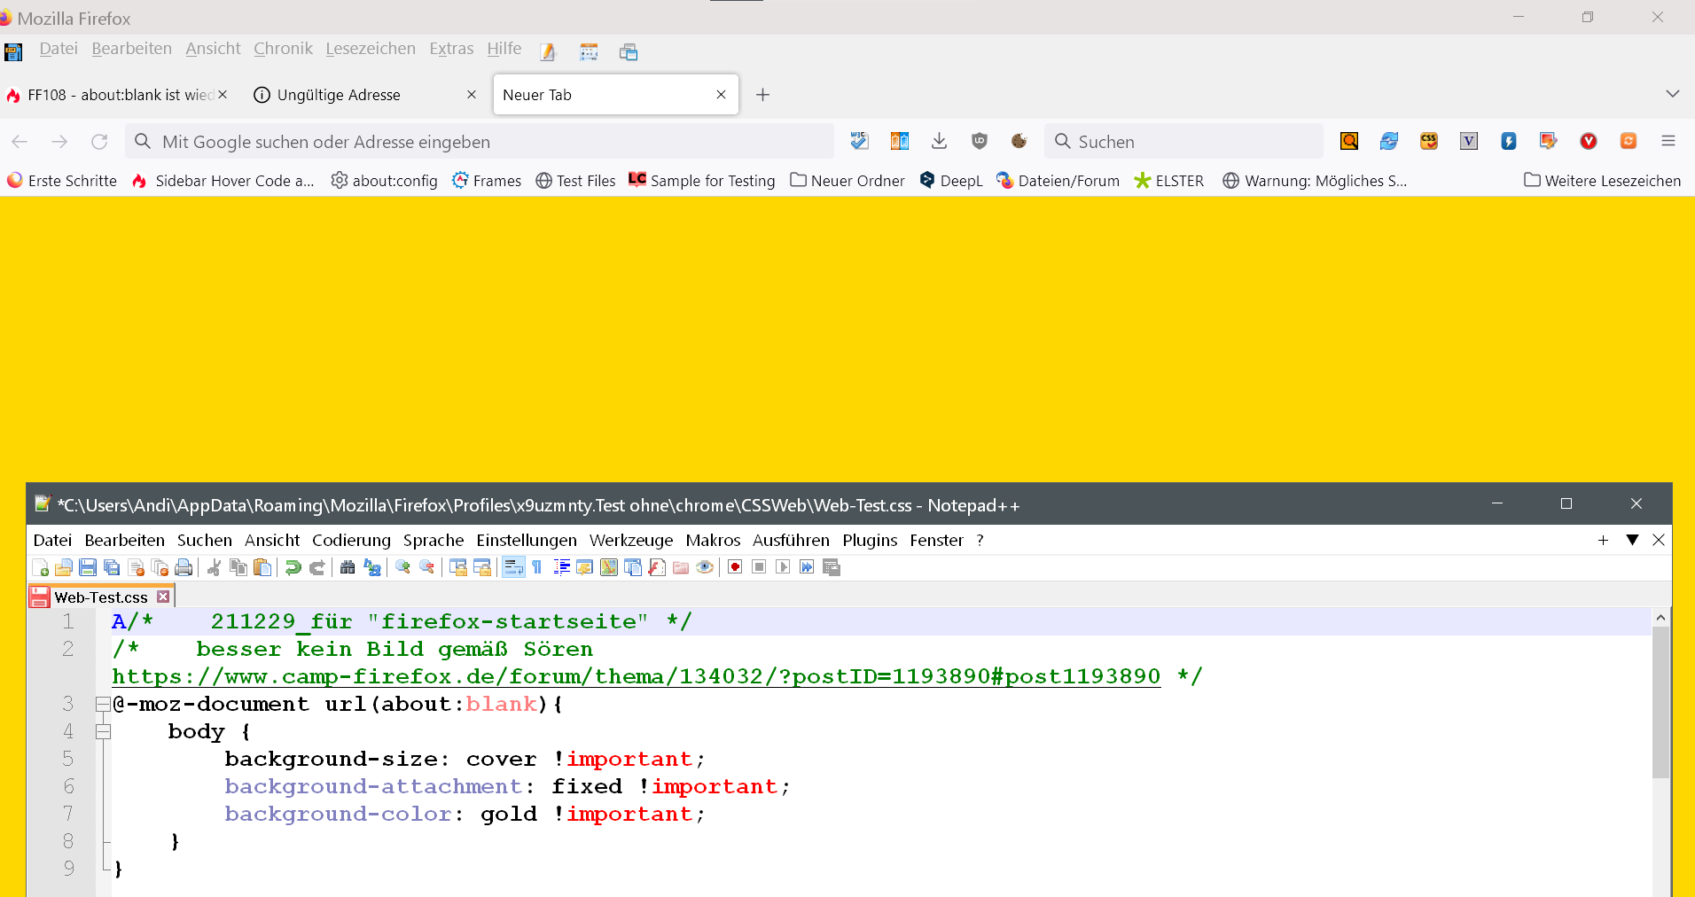Toggle show all characters pilcrow icon
The height and width of the screenshot is (897, 1695).
tap(537, 567)
